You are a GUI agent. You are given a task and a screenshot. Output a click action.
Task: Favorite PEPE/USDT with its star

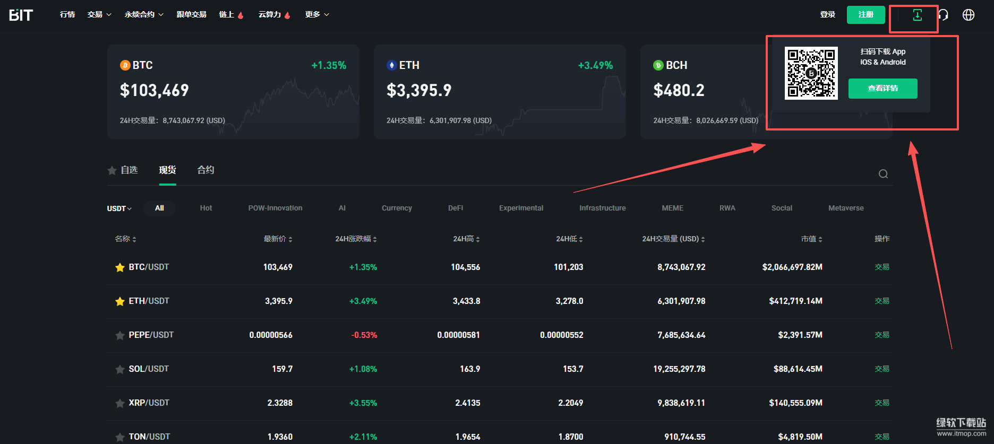point(120,335)
